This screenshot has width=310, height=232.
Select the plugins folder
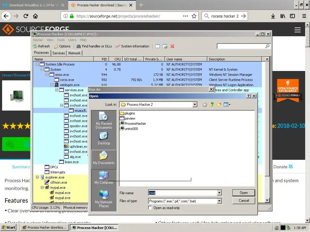(x=127, y=113)
